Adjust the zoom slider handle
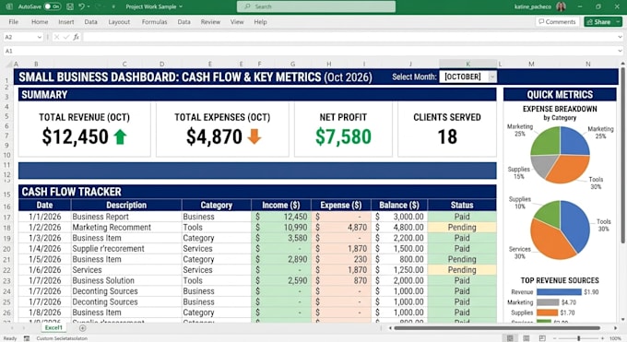627x342 pixels. coord(579,338)
